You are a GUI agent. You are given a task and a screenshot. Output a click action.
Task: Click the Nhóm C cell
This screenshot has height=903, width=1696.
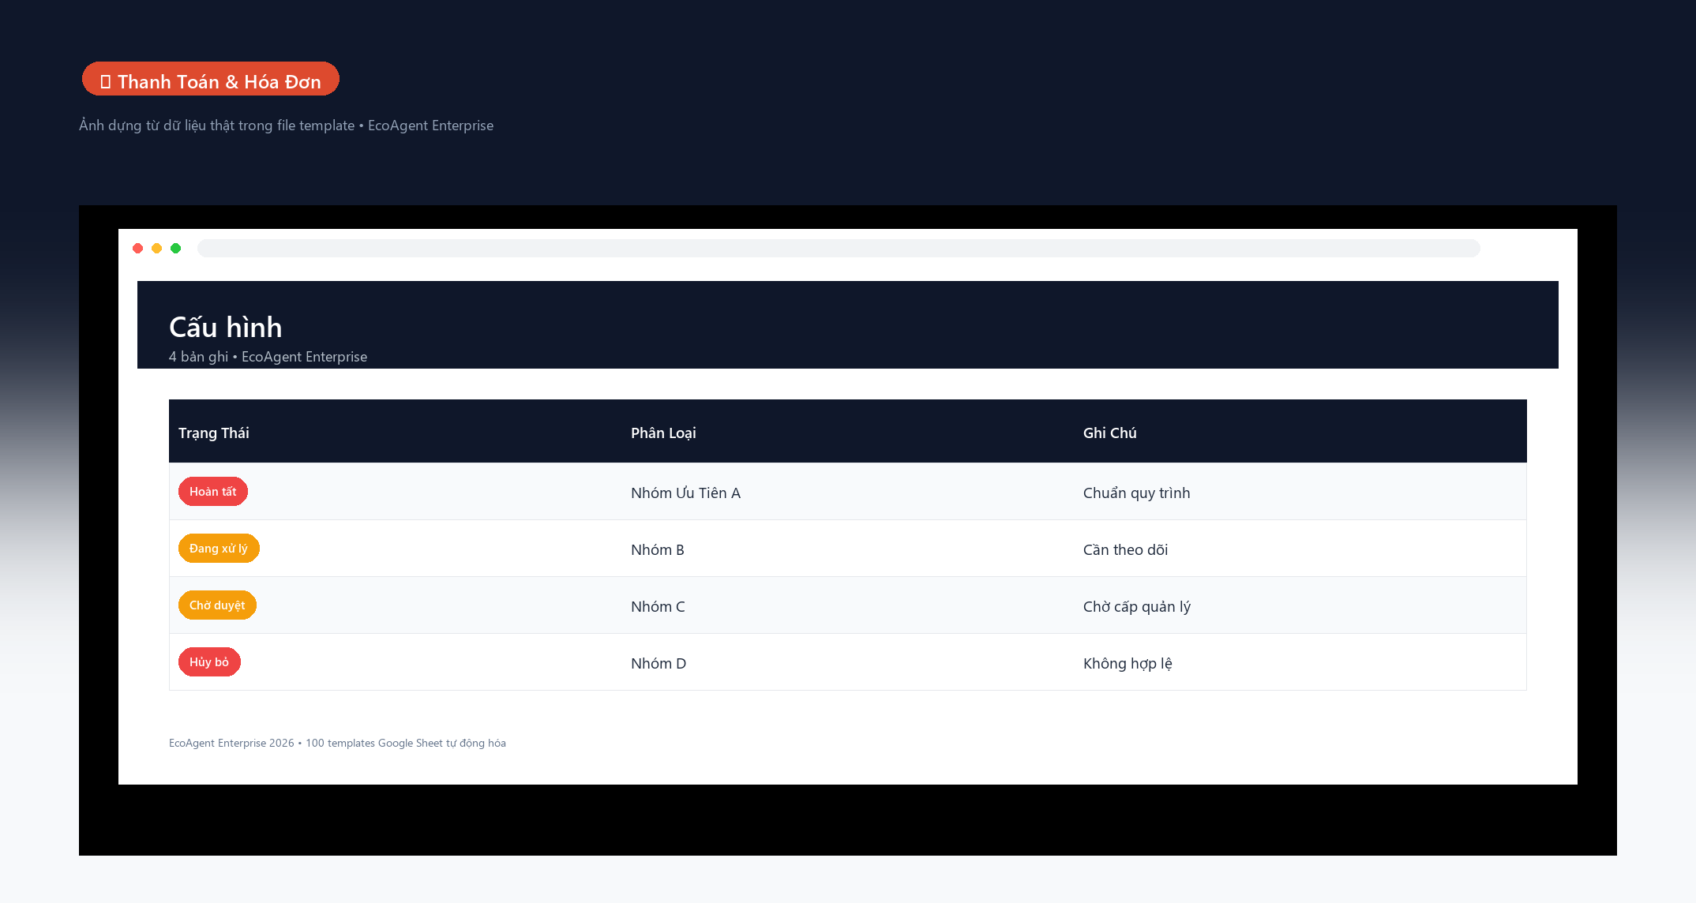coord(658,606)
